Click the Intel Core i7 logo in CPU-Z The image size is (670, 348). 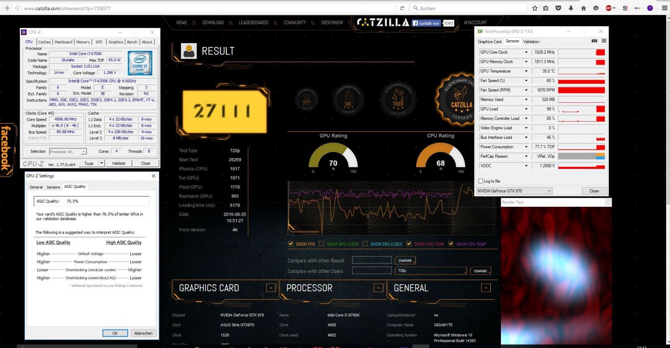click(x=140, y=63)
